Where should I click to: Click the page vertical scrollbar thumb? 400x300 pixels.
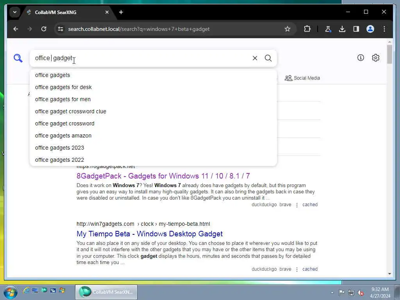[x=389, y=54]
